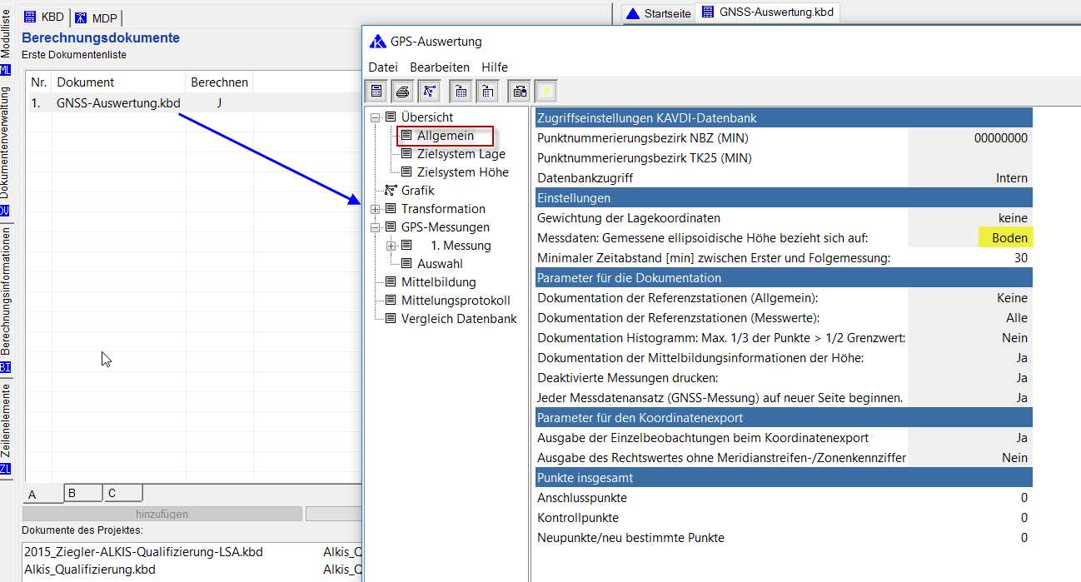Open the Datei menu

coord(383,67)
